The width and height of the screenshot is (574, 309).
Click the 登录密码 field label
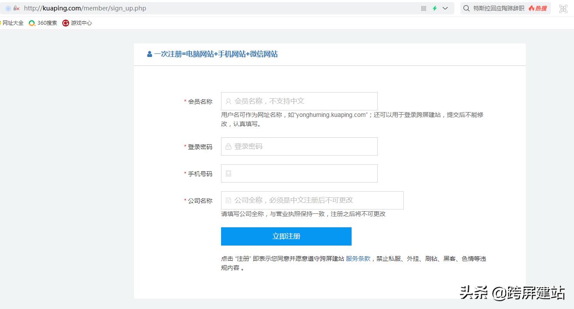pos(200,147)
